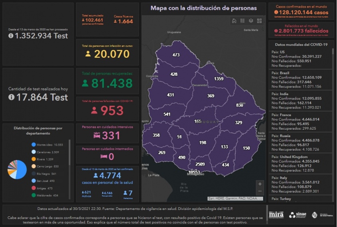Open the map legend list icon
The width and height of the screenshot is (337, 227).
tap(242, 21)
